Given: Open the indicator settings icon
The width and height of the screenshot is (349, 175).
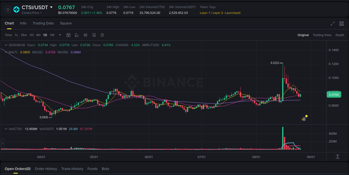Looking at the screenshot, I should [x=94, y=35].
